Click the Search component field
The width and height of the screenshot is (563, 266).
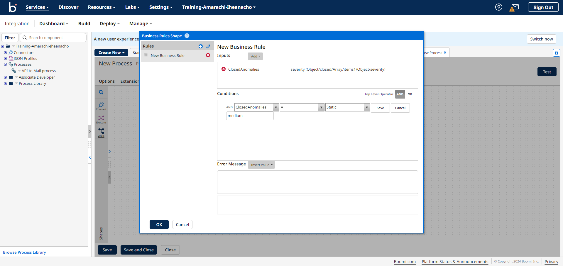(53, 38)
